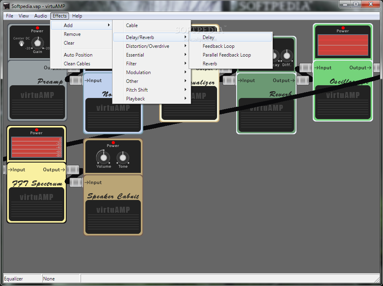This screenshot has width=383, height=286.
Task: Expand Other submenu
Action: [x=152, y=81]
